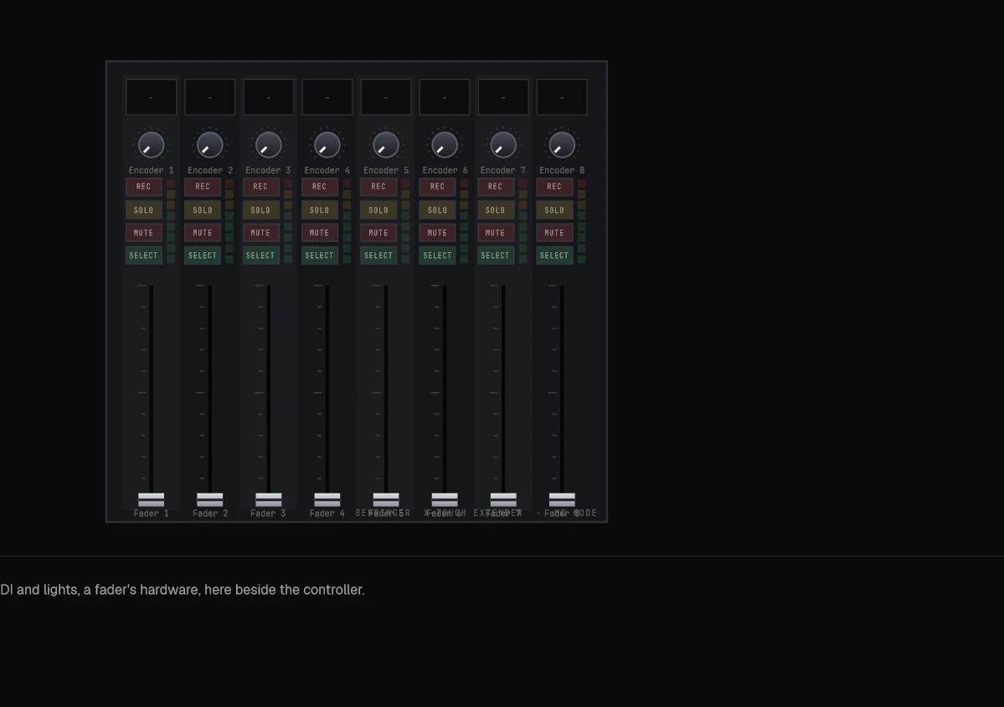
Task: Click the 'Encoder 1' label
Action: point(151,170)
